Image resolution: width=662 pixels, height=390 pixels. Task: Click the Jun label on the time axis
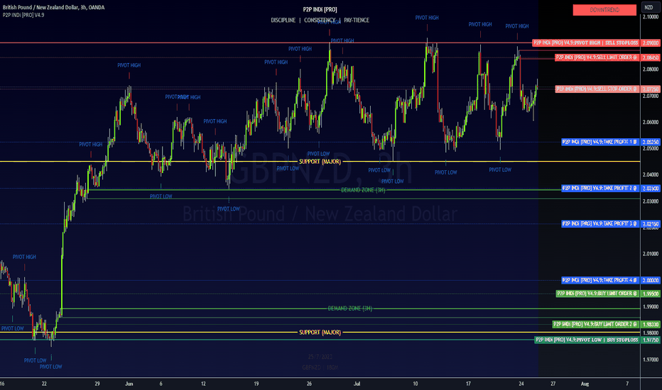(x=129, y=384)
